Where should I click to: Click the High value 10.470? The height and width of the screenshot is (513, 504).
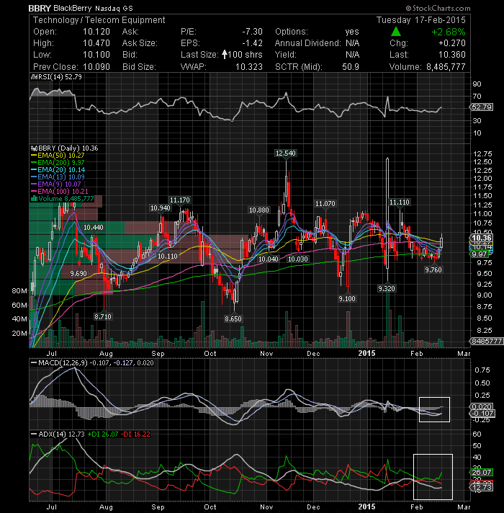tap(96, 43)
